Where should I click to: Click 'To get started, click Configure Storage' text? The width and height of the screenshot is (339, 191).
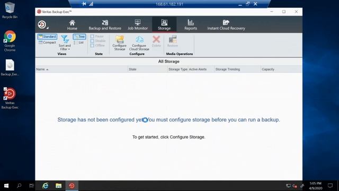click(168, 137)
